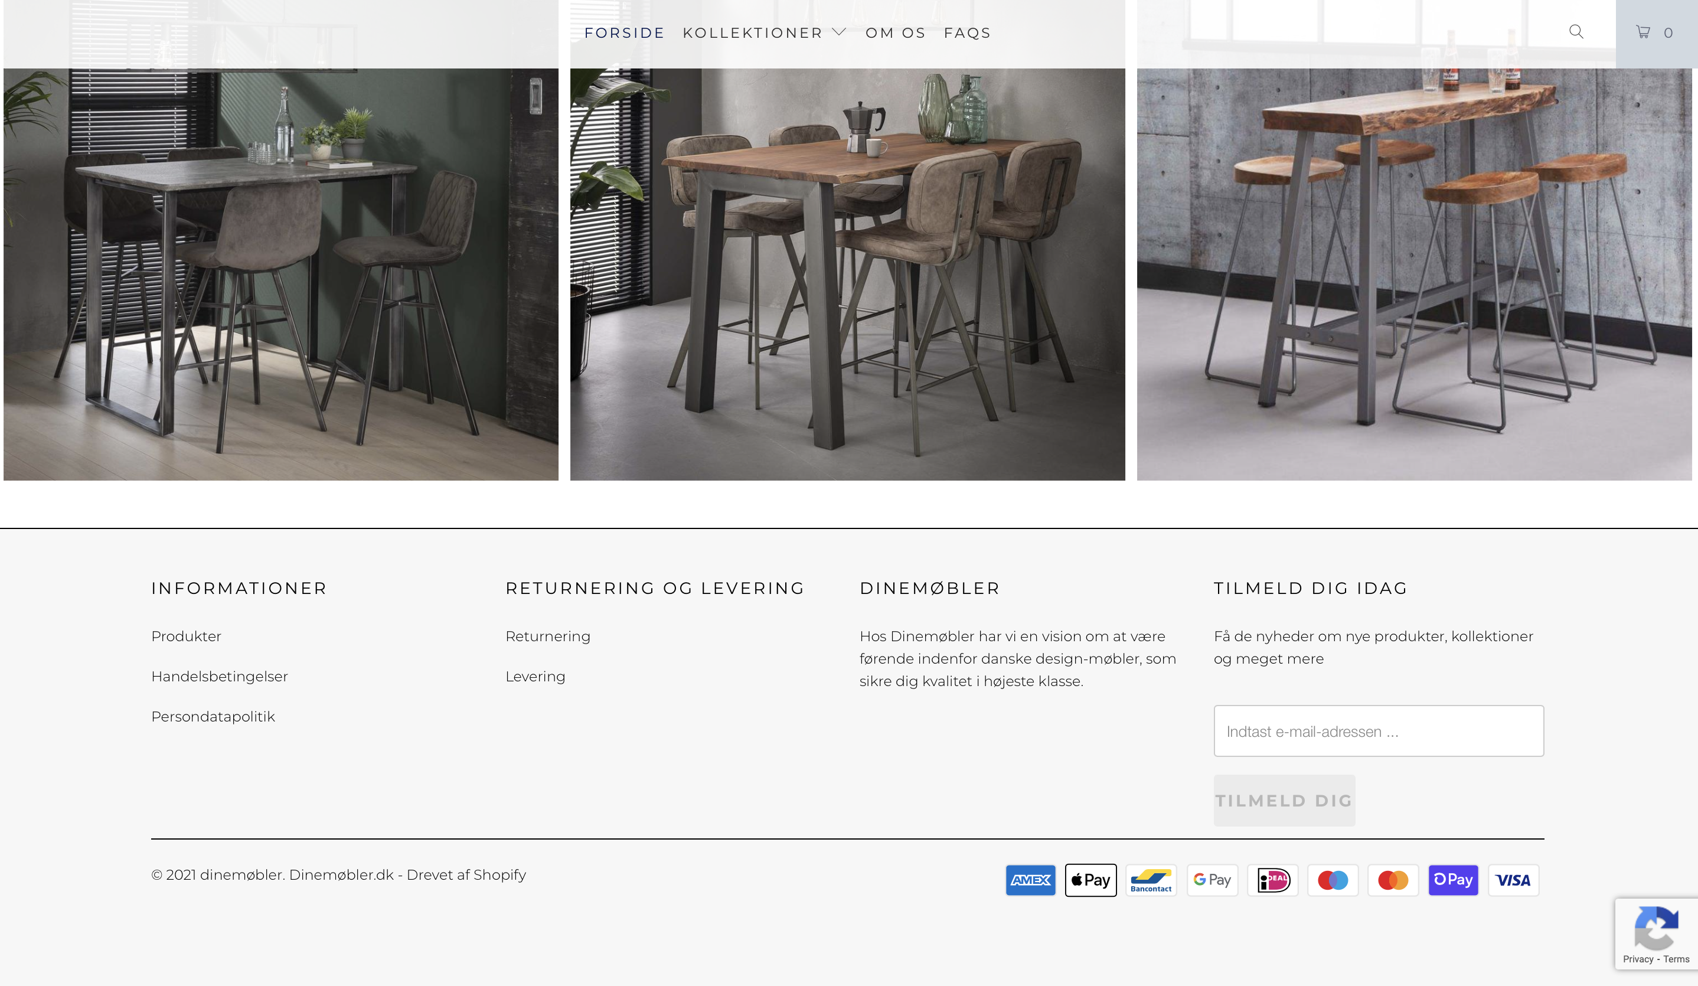
Task: Open the shopping cart icon
Action: coord(1644,32)
